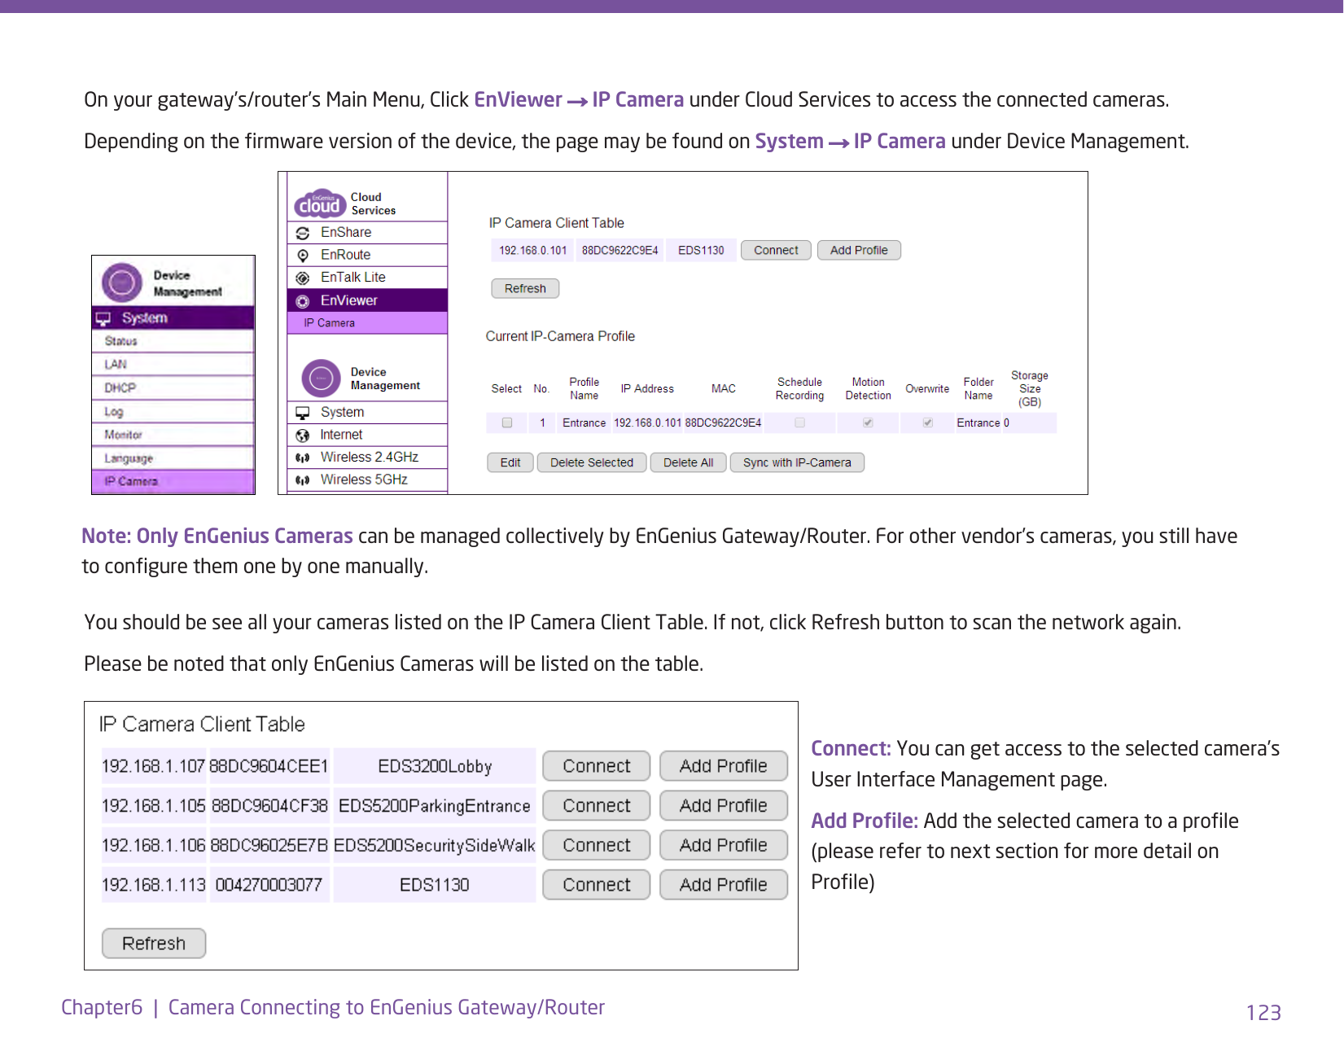Click Profile Name column header
1344x1038 pixels.
click(584, 389)
